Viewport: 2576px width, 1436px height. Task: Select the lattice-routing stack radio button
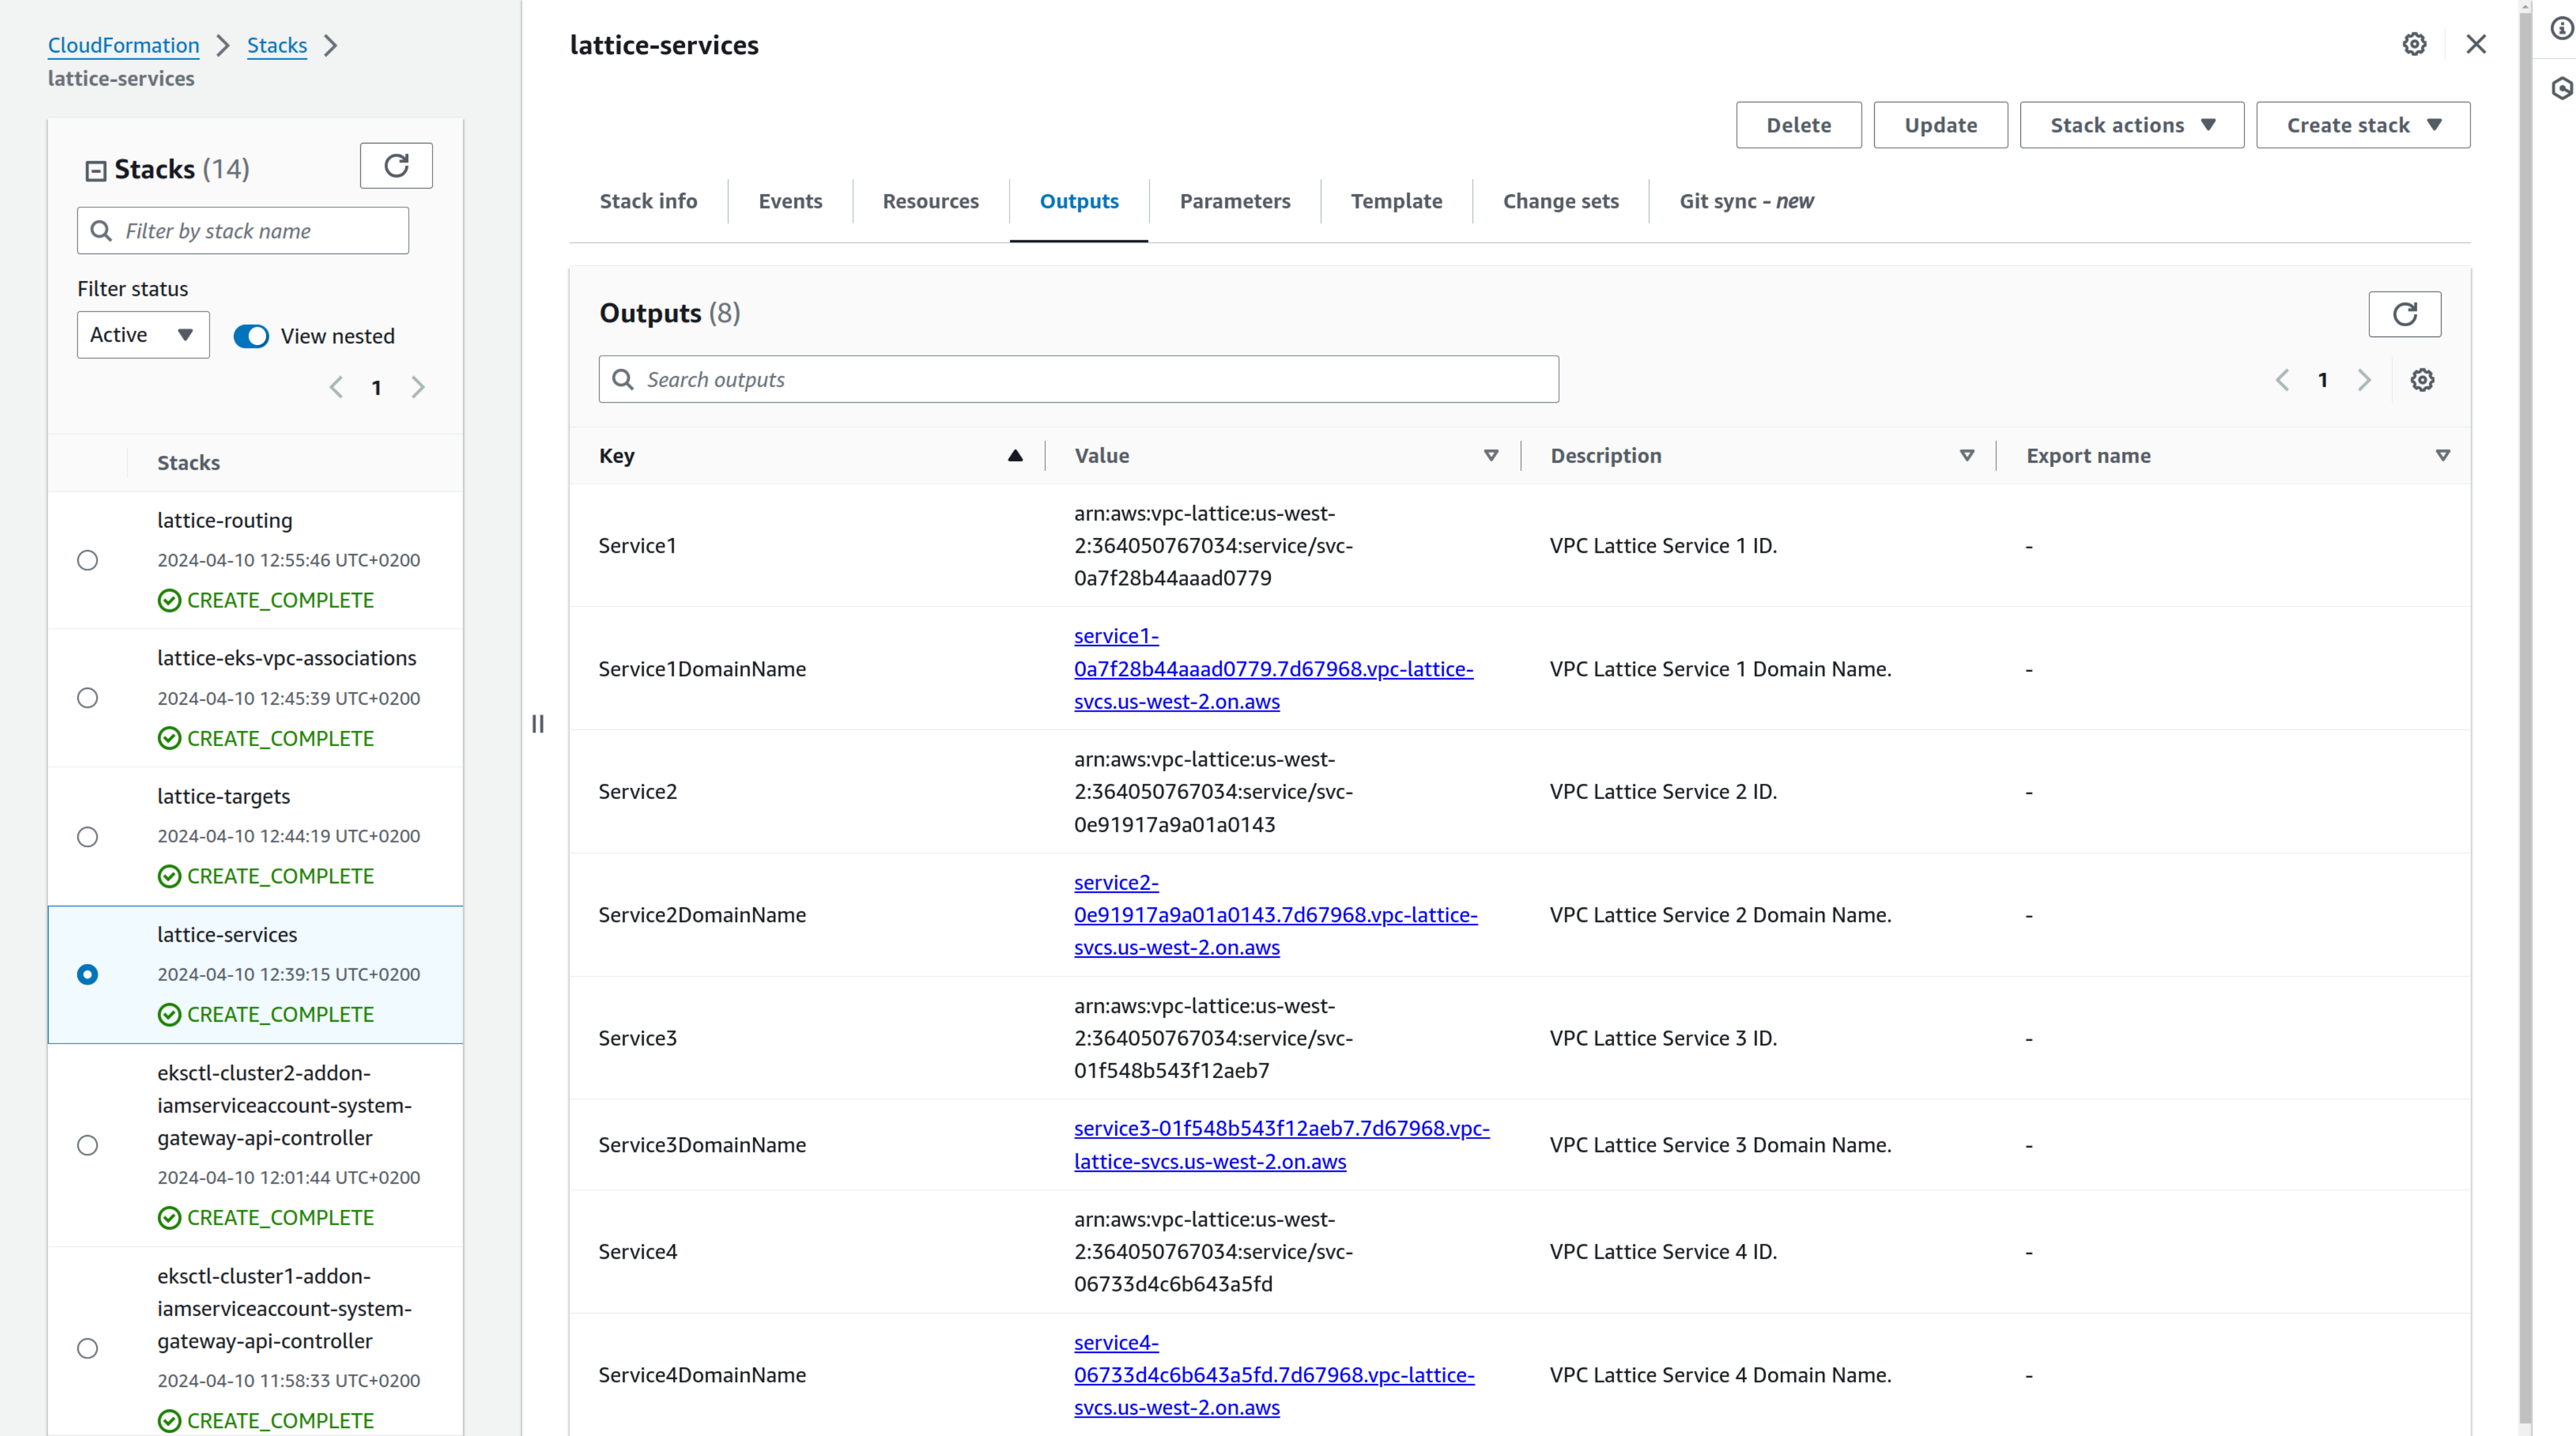[x=88, y=560]
